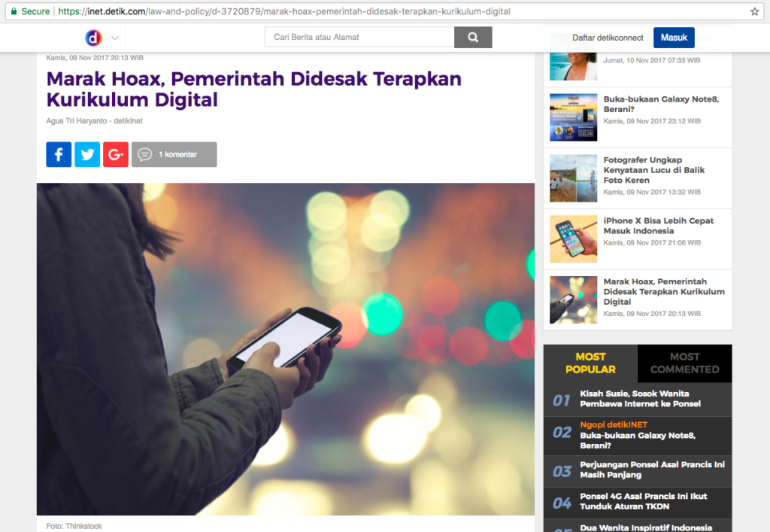This screenshot has height=532, width=770.
Task: Click the search magnifier button
Action: pyautogui.click(x=473, y=38)
